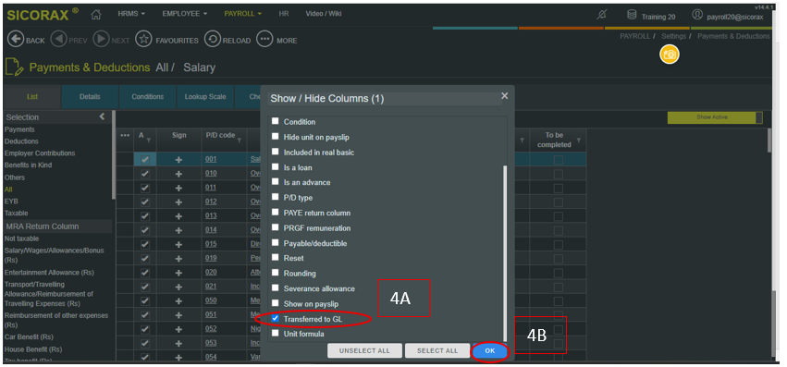
Task: Open the Settings breadcrumb link
Action: 673,36
